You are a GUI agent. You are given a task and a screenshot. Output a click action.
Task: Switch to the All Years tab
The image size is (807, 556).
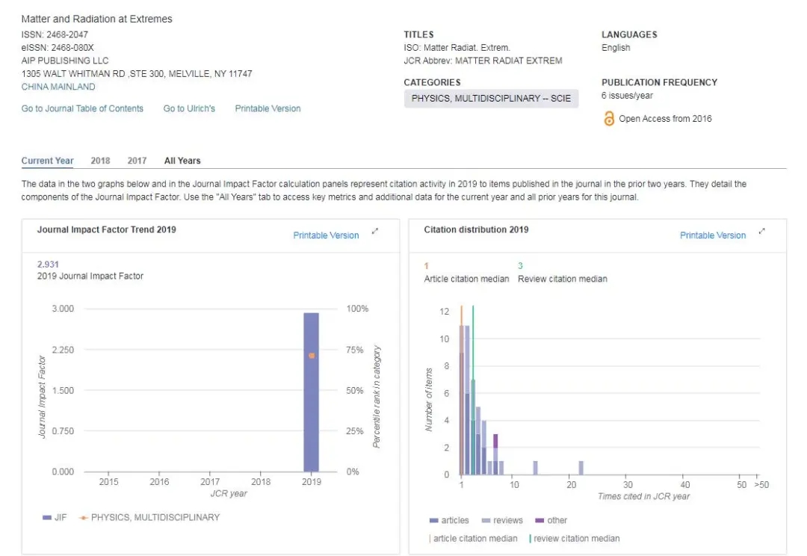[x=182, y=161]
